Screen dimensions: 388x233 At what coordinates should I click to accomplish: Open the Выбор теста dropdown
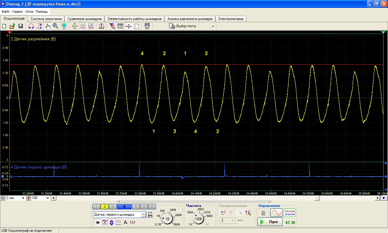tap(192, 26)
